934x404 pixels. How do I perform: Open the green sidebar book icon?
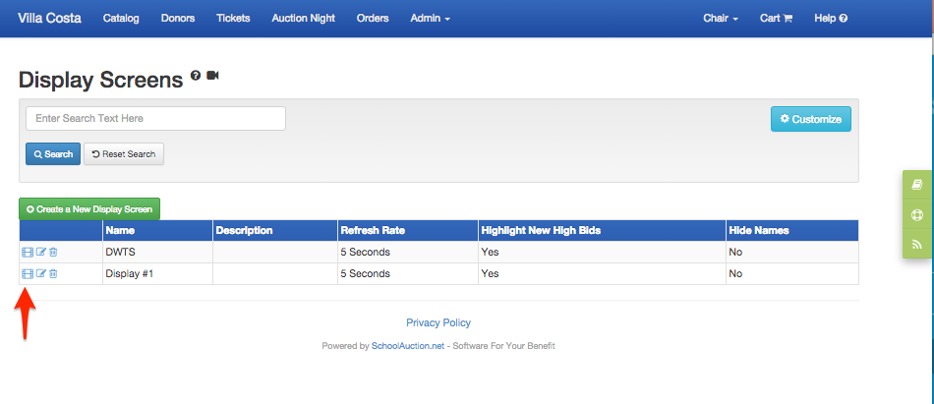tap(917, 186)
